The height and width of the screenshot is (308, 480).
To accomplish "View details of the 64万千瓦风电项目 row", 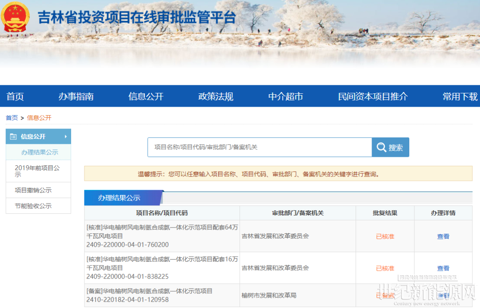I will [443, 236].
